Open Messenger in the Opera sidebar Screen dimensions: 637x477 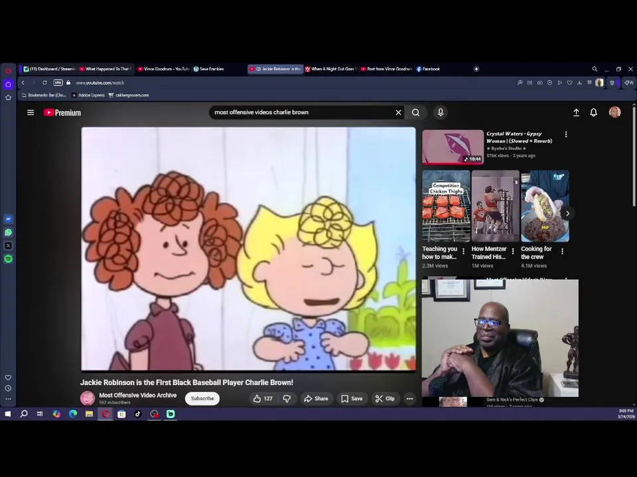pyautogui.click(x=8, y=219)
